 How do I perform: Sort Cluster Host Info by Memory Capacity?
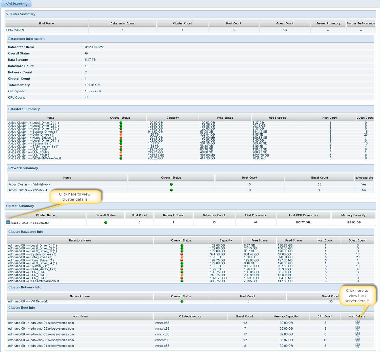(x=285, y=316)
